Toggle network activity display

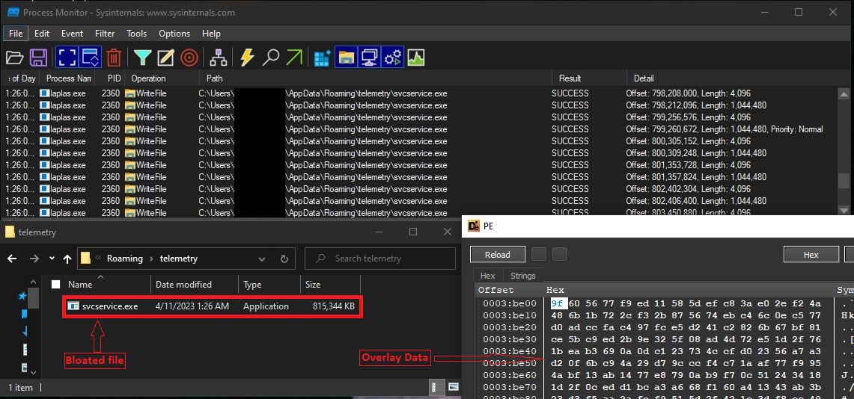point(369,58)
